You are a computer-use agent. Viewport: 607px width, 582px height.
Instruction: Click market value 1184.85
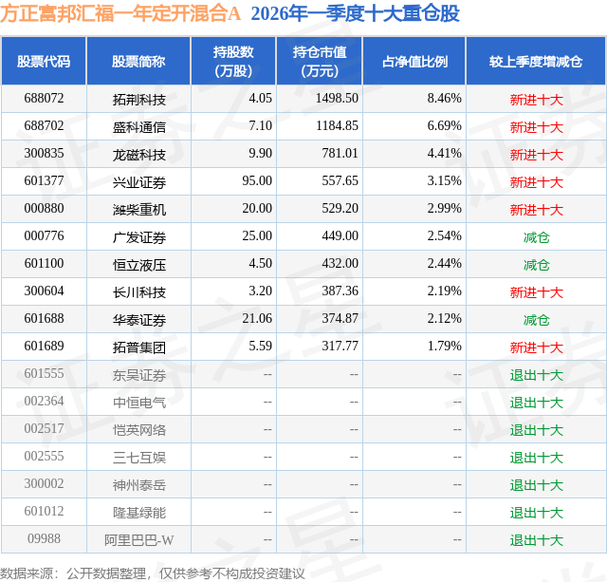click(337, 126)
